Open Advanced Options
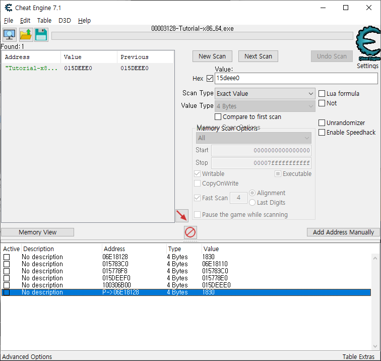This screenshot has width=381, height=361. pyautogui.click(x=27, y=356)
